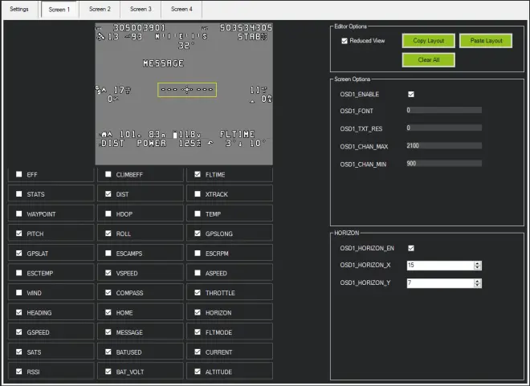This screenshot has width=530, height=386.
Task: Enable the ESCAMPS item checkbox
Action: pyautogui.click(x=108, y=253)
